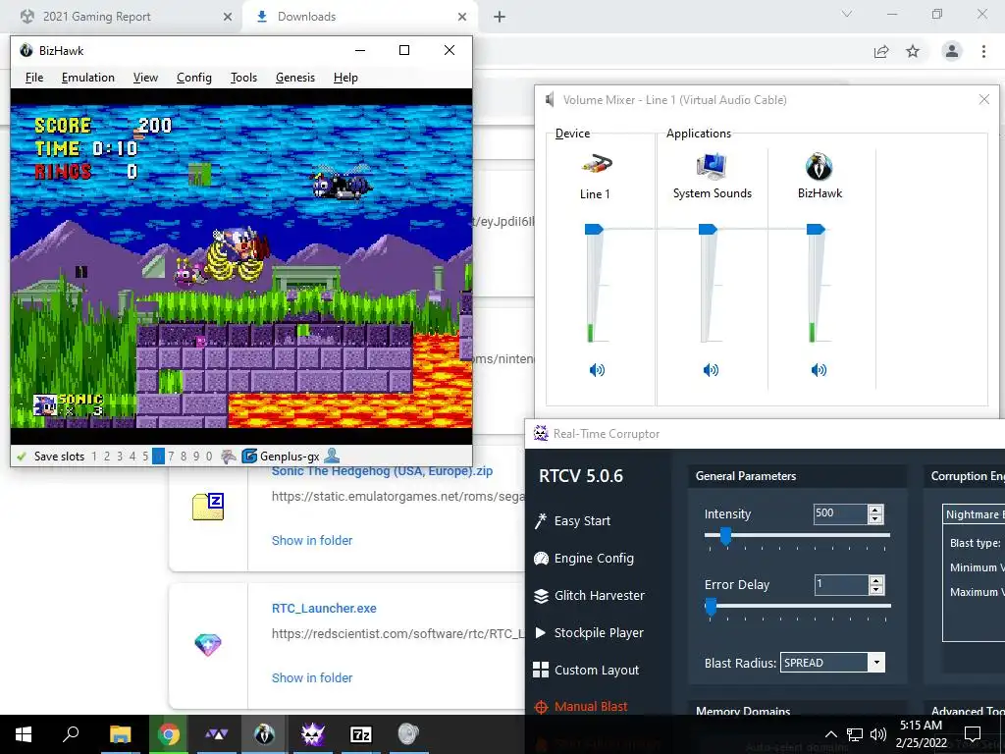Open BizHawk Tools menu

[244, 78]
